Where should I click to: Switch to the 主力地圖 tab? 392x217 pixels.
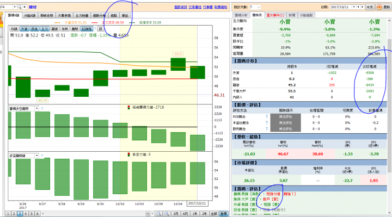(82, 16)
